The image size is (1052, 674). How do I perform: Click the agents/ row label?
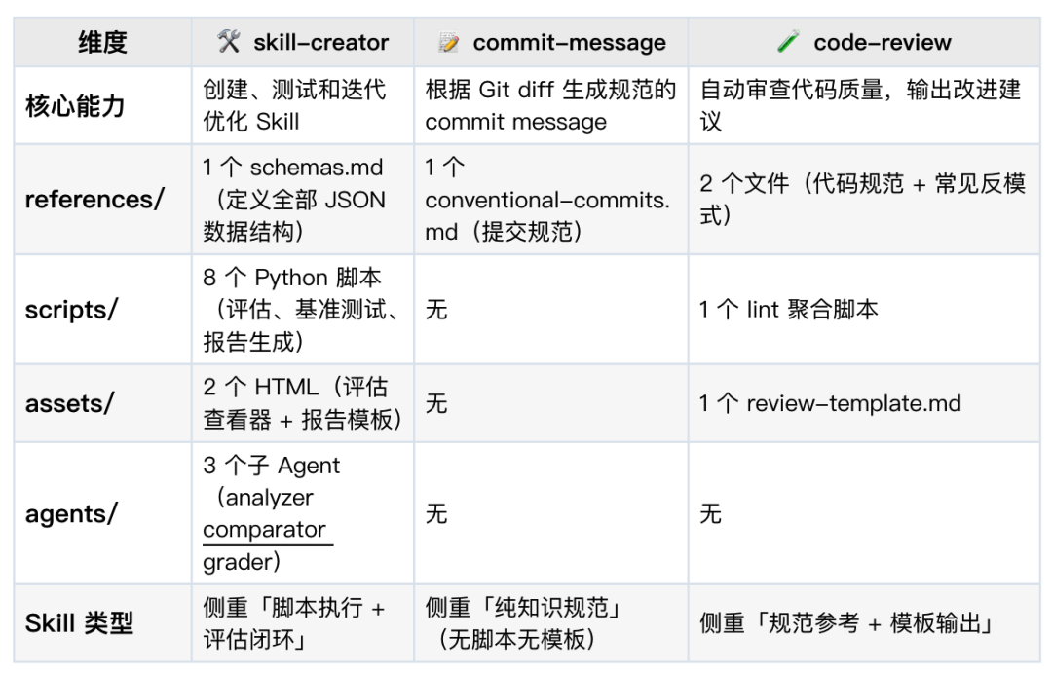tap(71, 513)
